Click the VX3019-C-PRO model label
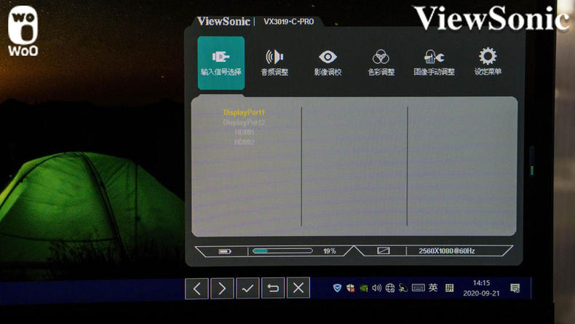 pos(289,22)
